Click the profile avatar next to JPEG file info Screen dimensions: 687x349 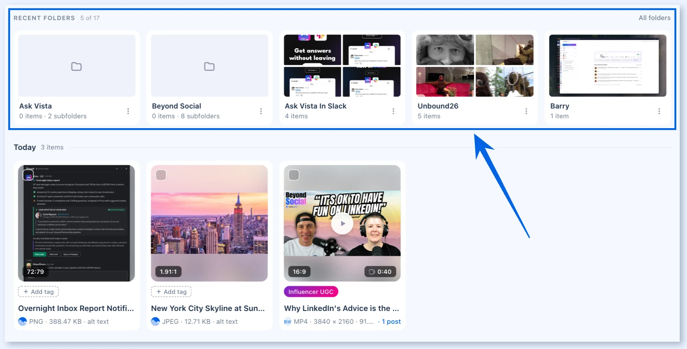coord(155,321)
